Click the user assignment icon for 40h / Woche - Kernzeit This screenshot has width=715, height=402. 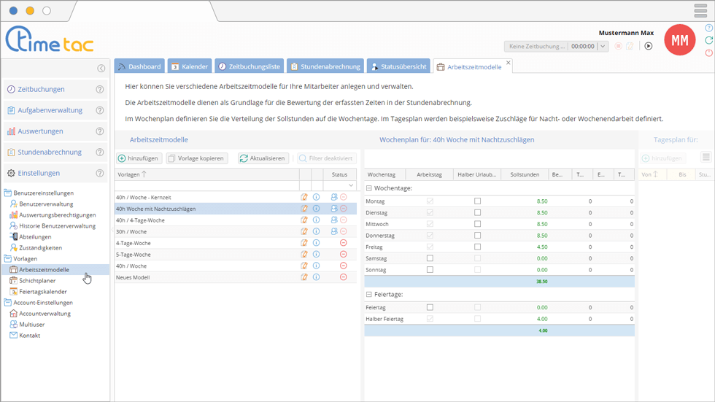tap(334, 197)
